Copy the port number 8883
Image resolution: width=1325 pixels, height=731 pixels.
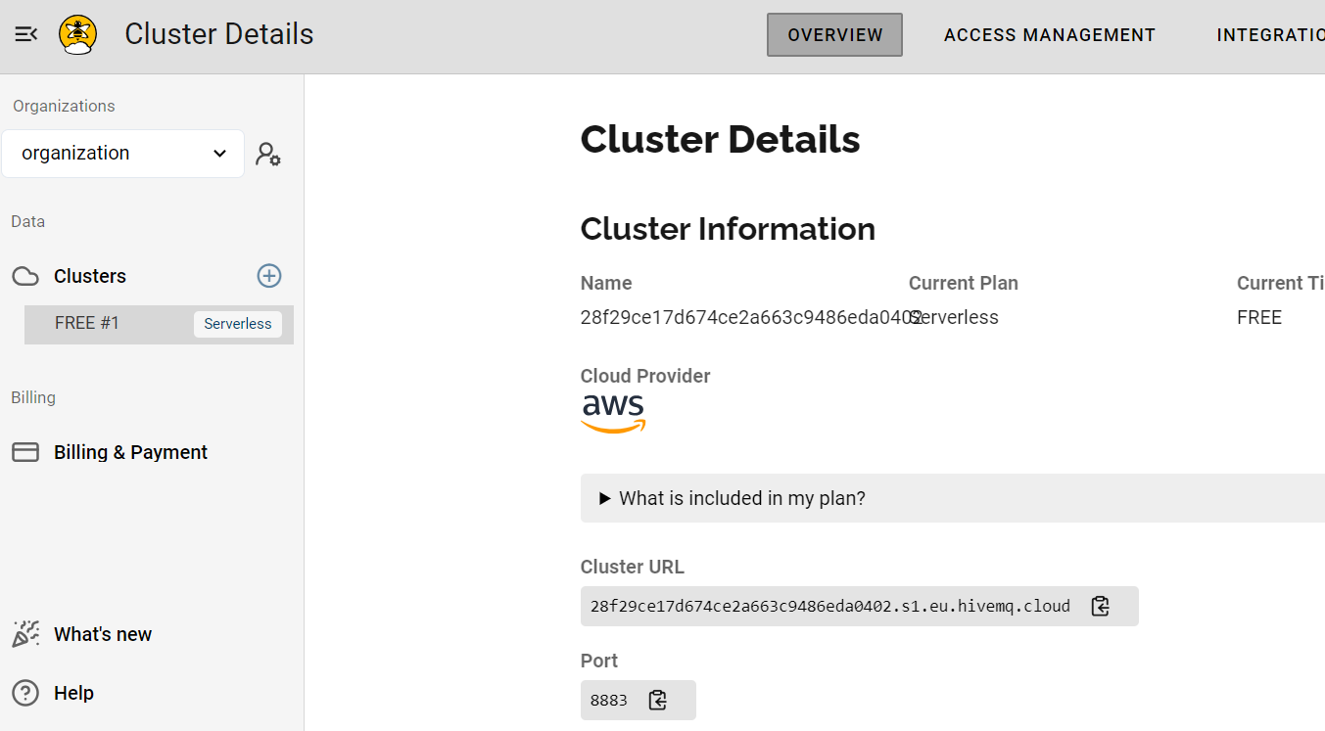point(658,700)
